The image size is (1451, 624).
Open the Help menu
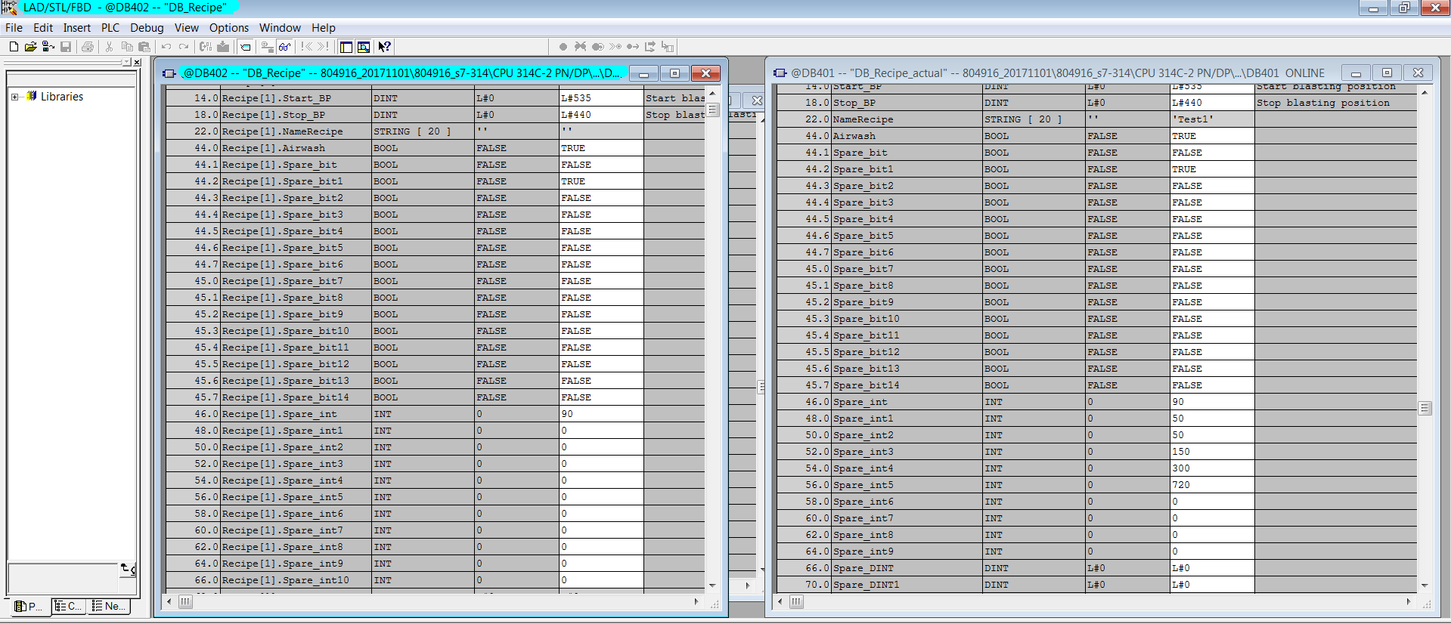click(324, 28)
